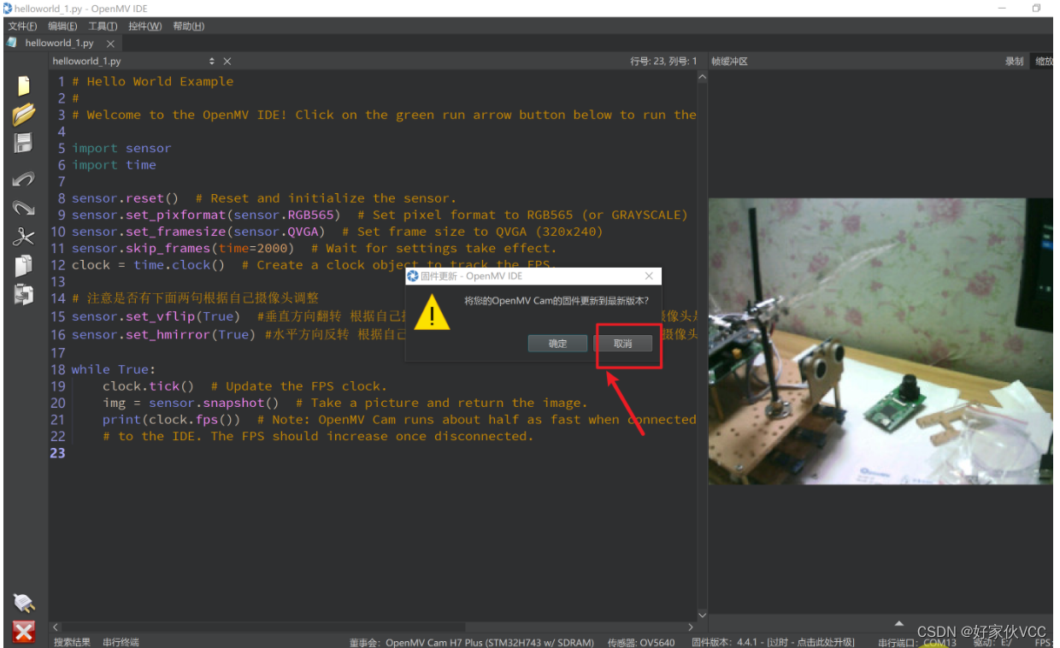This screenshot has width=1060, height=648.
Task: Click the horizontal scrollbar left arrow
Action: [x=56, y=627]
